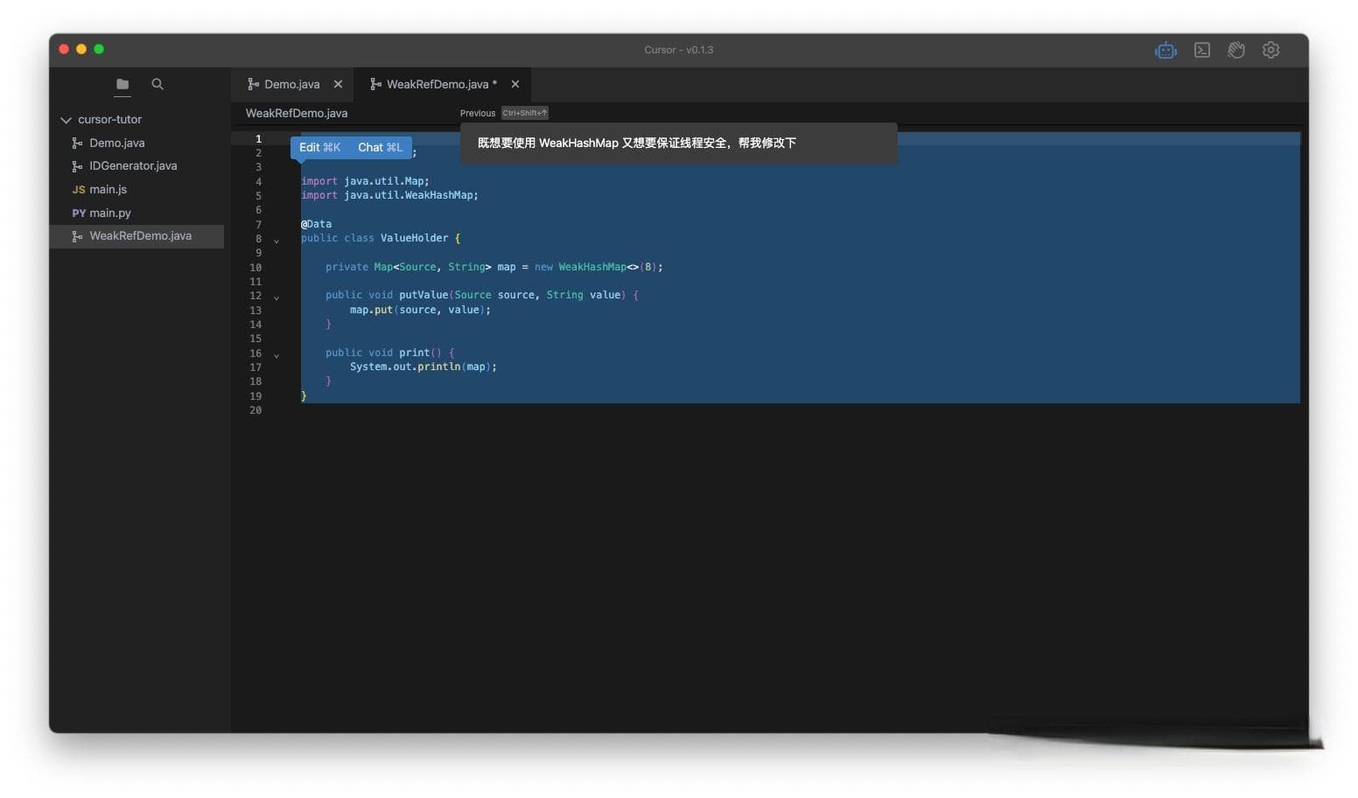
Task: Click the PY icon beside main.py
Action: point(79,213)
